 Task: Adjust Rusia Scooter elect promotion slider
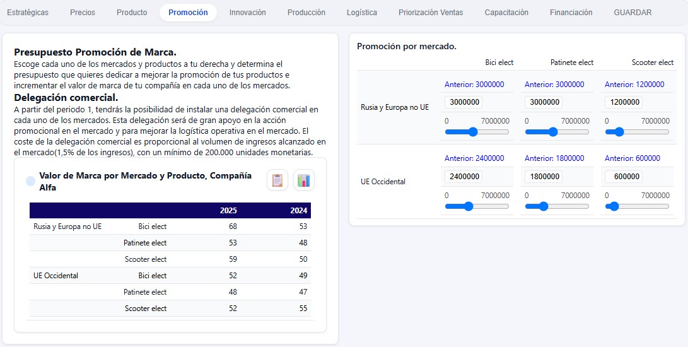(637, 132)
